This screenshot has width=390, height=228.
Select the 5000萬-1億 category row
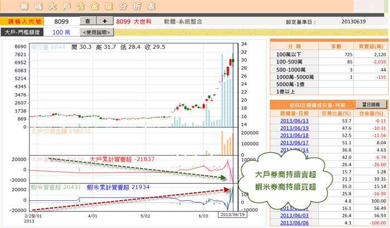tap(329, 85)
